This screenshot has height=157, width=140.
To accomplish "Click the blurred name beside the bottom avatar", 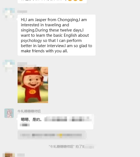I will coord(21,155).
